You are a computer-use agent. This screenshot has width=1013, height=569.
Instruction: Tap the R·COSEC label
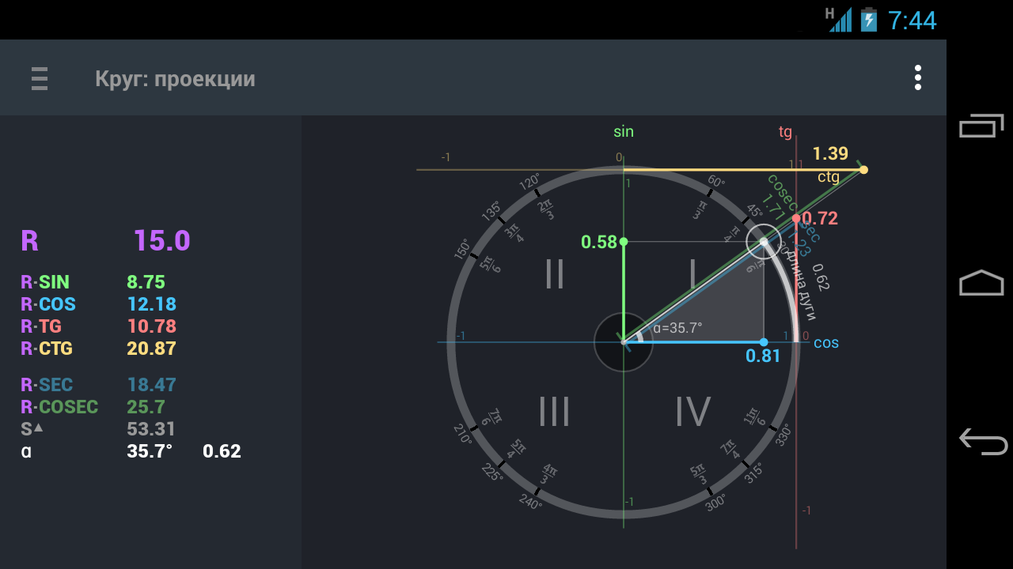tap(59, 407)
